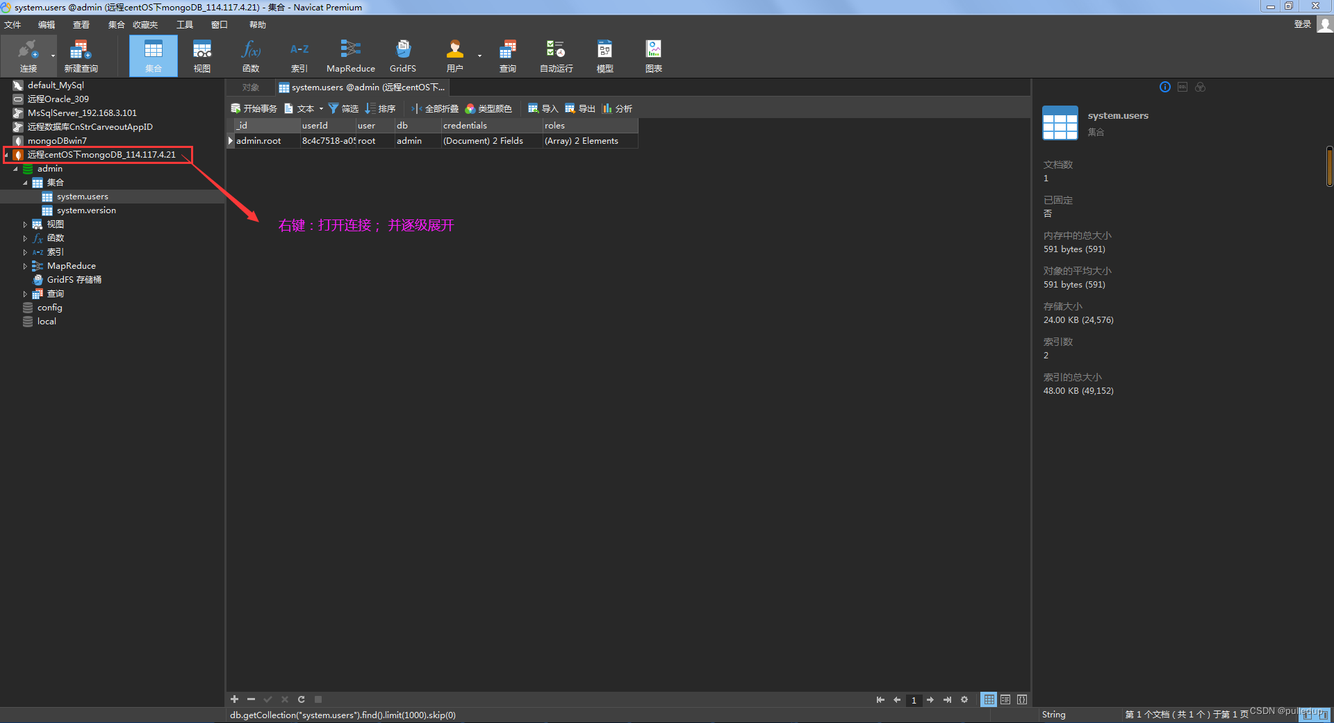This screenshot has width=1334, height=723.
Task: Select the config database
Action: [49, 308]
